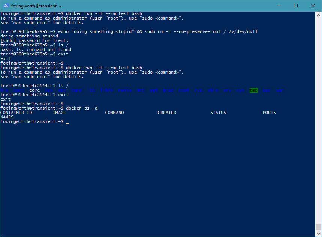Click the 'docker ps -a' command text
The image size is (322, 237).
point(82,108)
